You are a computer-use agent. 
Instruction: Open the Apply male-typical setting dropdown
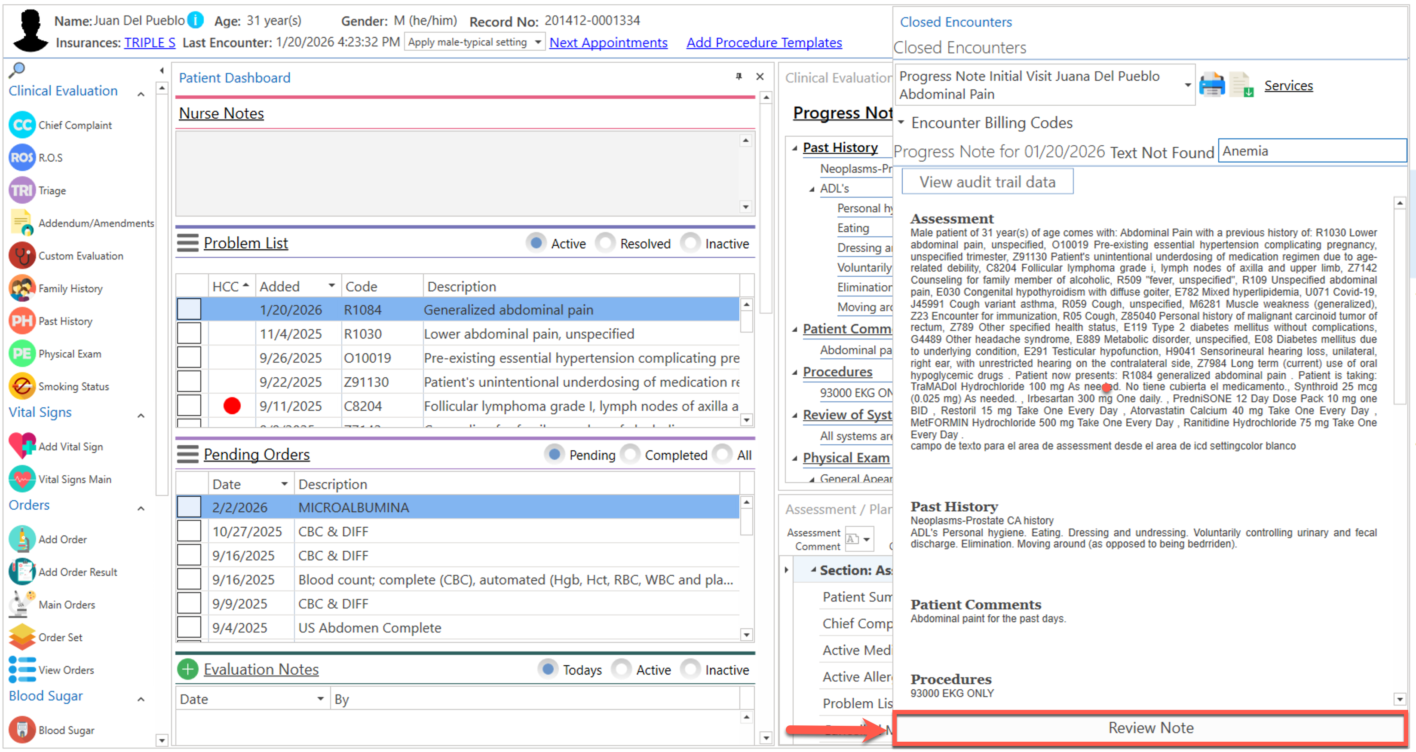click(x=538, y=42)
